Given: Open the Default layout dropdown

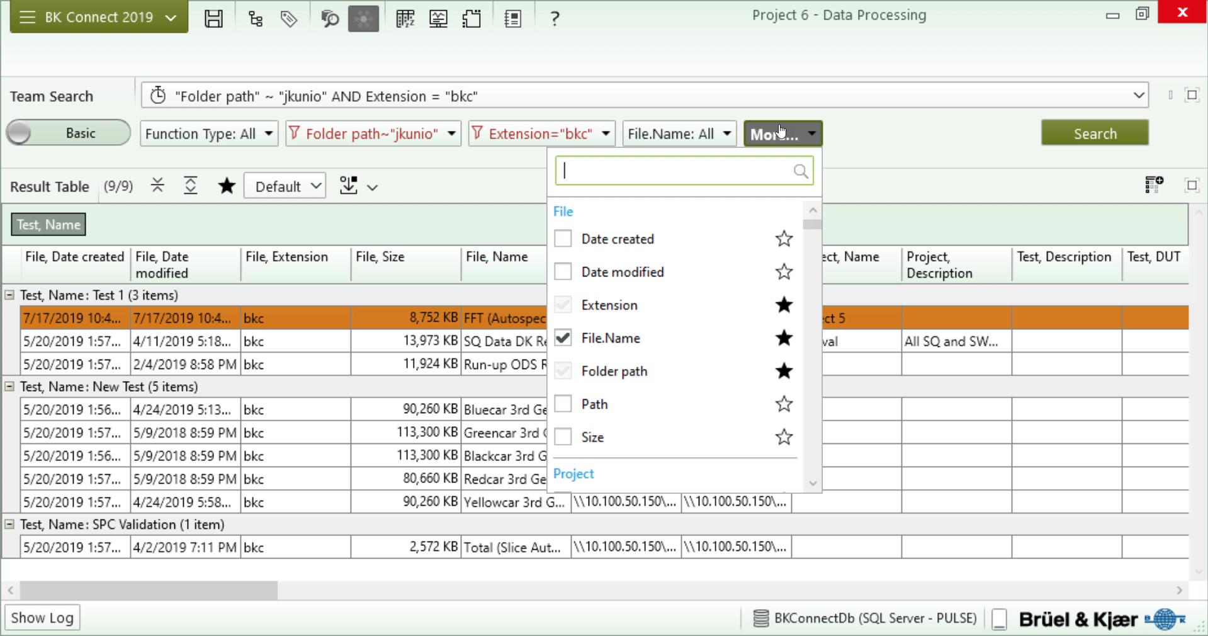Looking at the screenshot, I should [285, 186].
